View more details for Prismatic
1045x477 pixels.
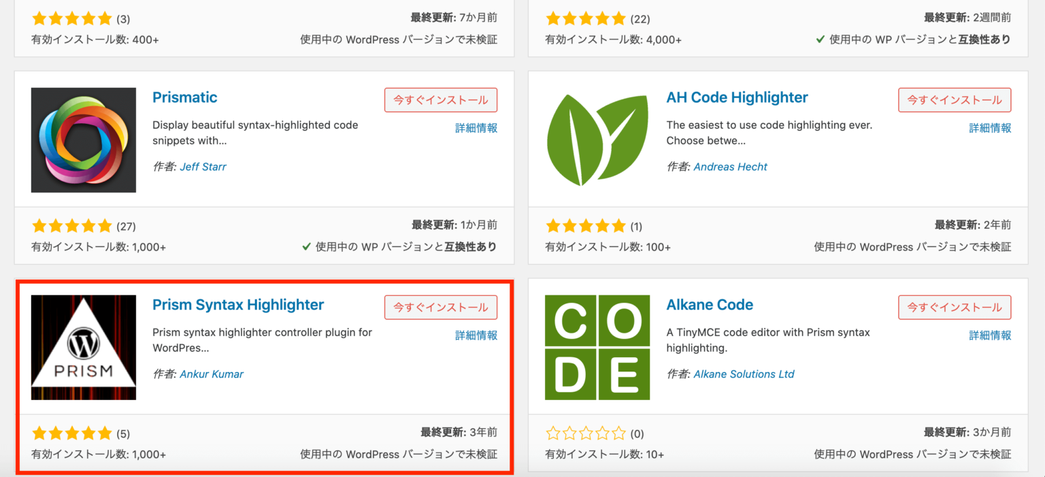coord(476,128)
